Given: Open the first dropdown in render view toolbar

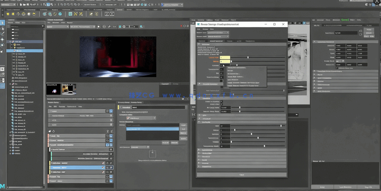Looking at the screenshot, I should (58, 26).
